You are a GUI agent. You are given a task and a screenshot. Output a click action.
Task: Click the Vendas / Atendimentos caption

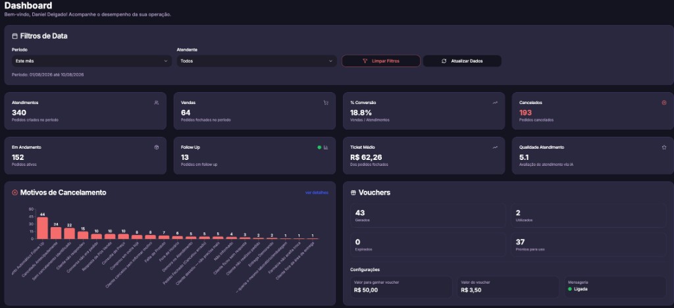pos(370,120)
